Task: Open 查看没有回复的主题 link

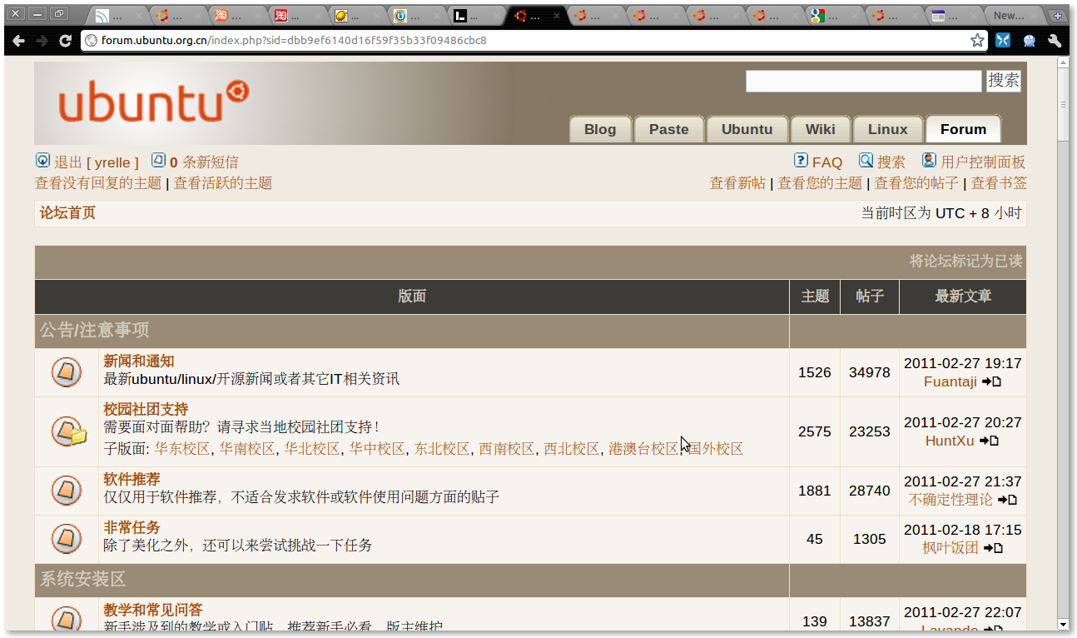Action: (x=98, y=183)
